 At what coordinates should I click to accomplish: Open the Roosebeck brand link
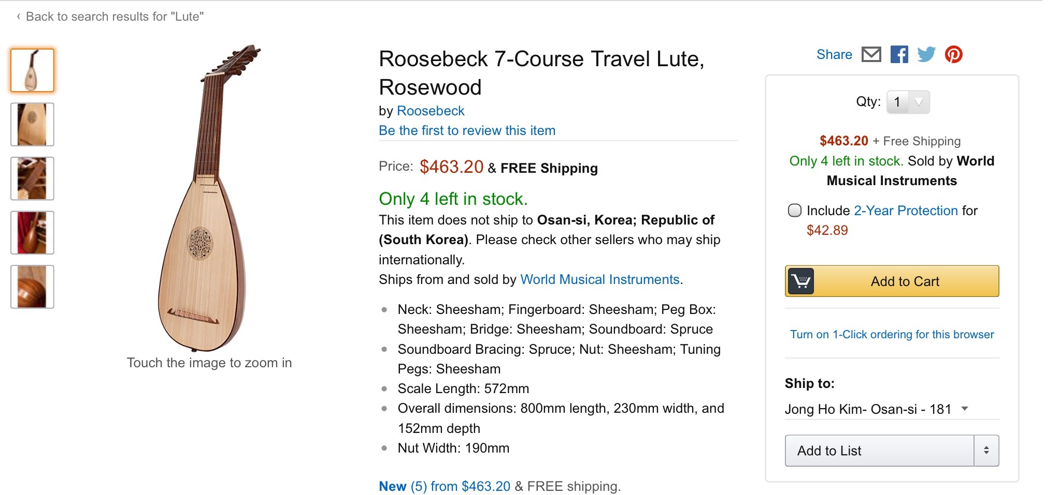(x=430, y=111)
